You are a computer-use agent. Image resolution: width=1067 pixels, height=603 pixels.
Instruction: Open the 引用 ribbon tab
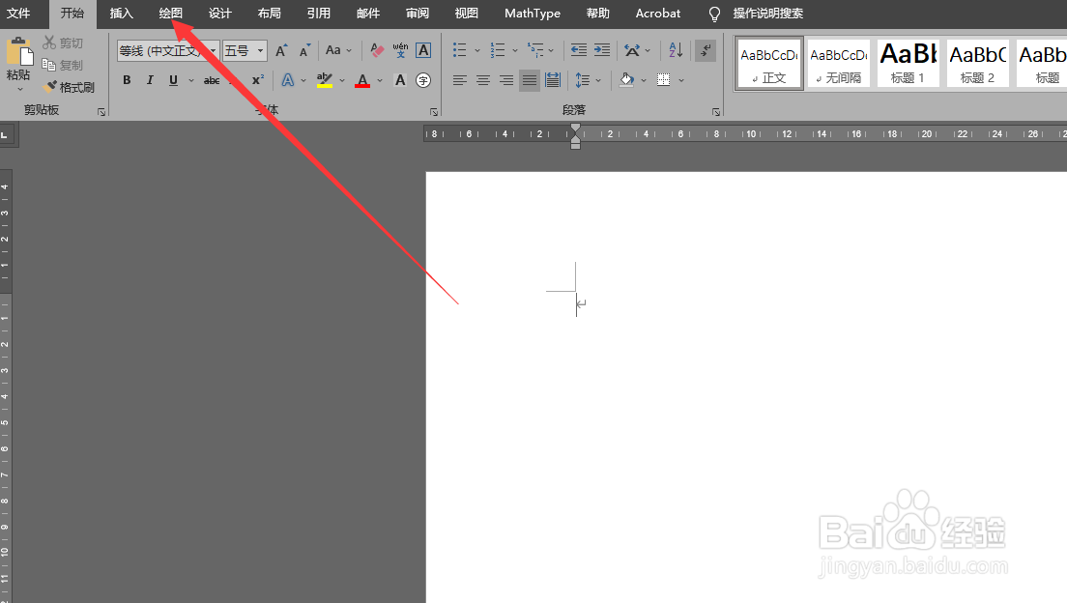coord(319,14)
